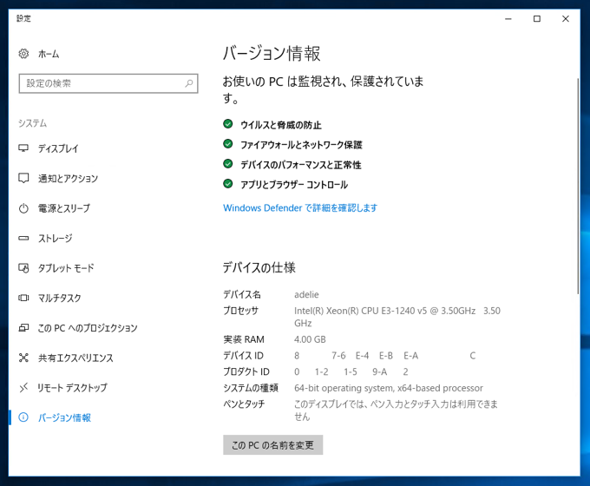
Task: Click device name value adelie
Action: point(306,294)
